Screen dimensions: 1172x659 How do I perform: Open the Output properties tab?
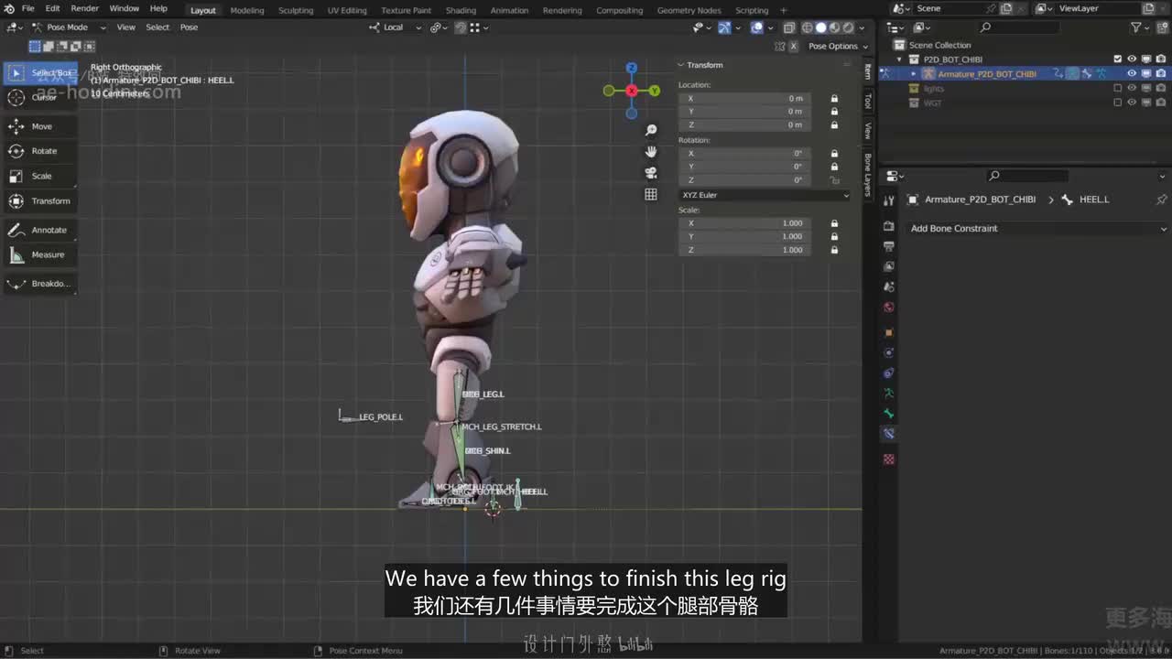pos(888,246)
